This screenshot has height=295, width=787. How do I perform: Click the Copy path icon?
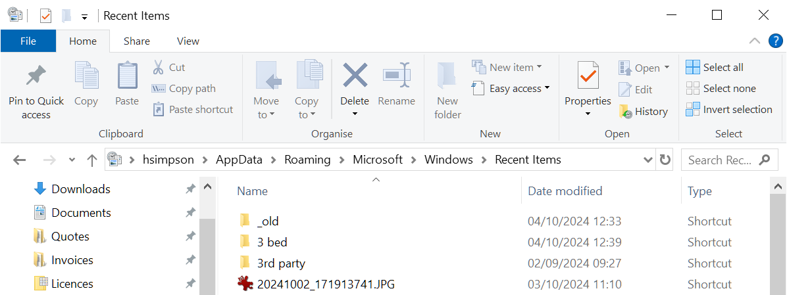click(158, 89)
